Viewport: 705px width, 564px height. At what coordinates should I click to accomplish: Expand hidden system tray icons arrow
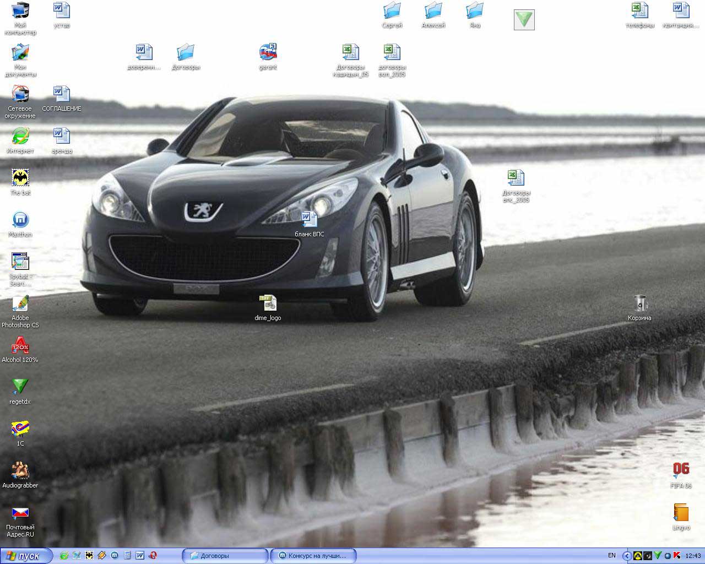(627, 556)
